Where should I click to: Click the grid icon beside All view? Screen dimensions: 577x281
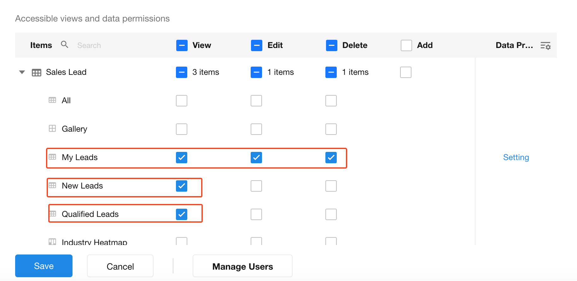[x=52, y=100]
